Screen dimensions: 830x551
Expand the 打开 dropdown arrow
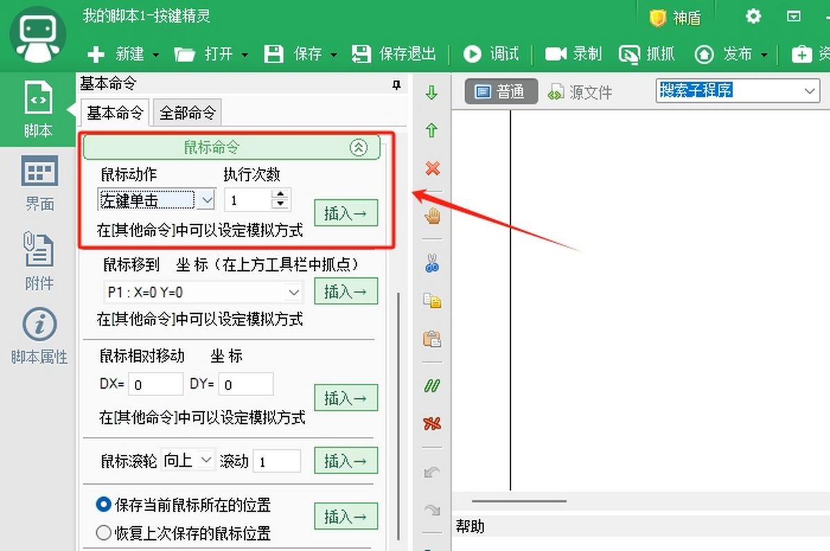tap(246, 55)
